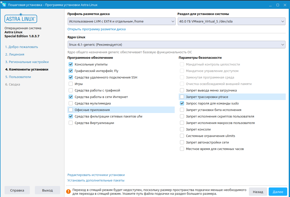Check Офисные приложения
This screenshot has width=290, height=197.
[x=71, y=110]
